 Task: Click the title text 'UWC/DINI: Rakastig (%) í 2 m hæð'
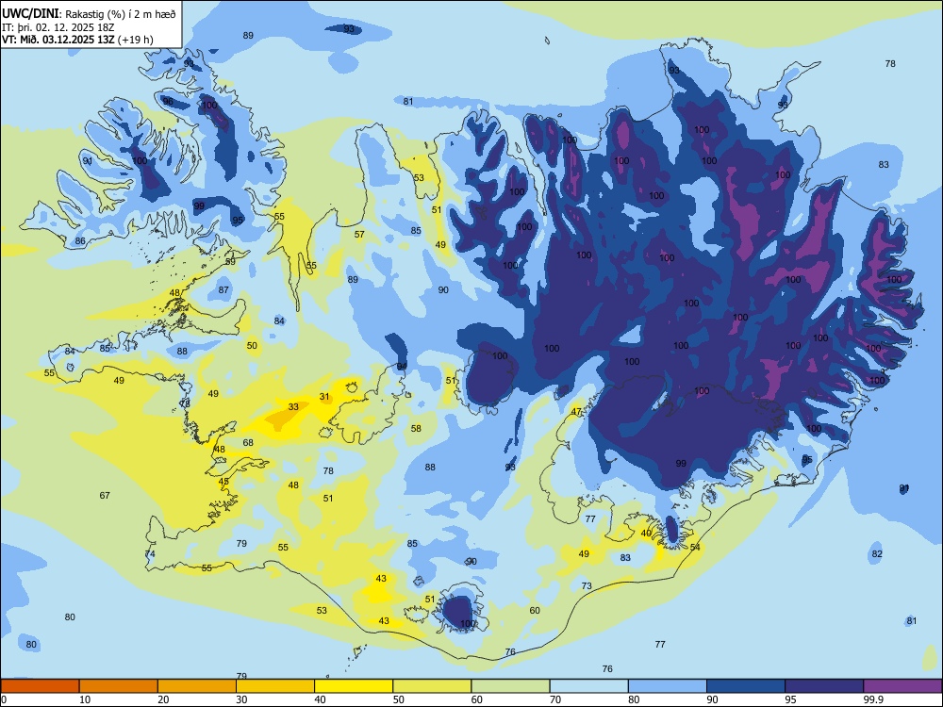pyautogui.click(x=89, y=14)
